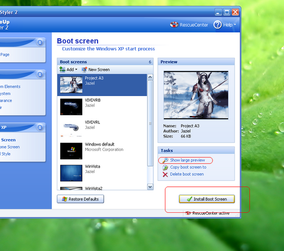The height and width of the screenshot is (251, 284).
Task: Click the Restore Defaults button
Action: click(x=80, y=199)
